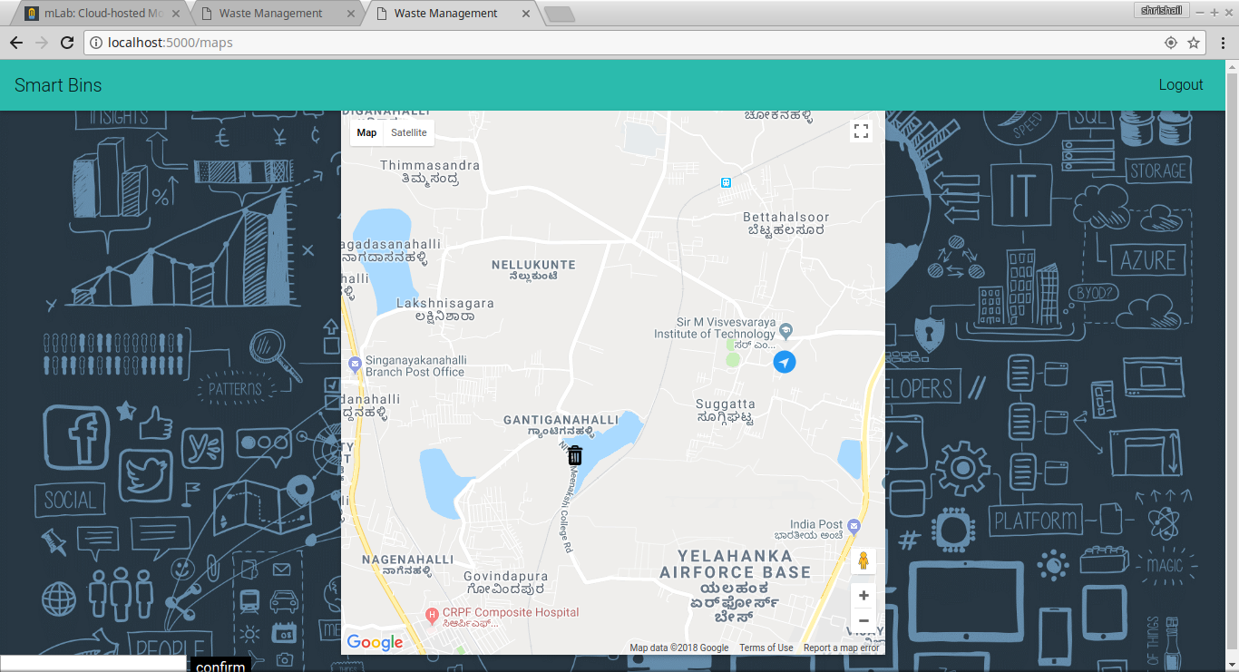1239x672 pixels.
Task: Click the Google logo on the map
Action: 375,643
